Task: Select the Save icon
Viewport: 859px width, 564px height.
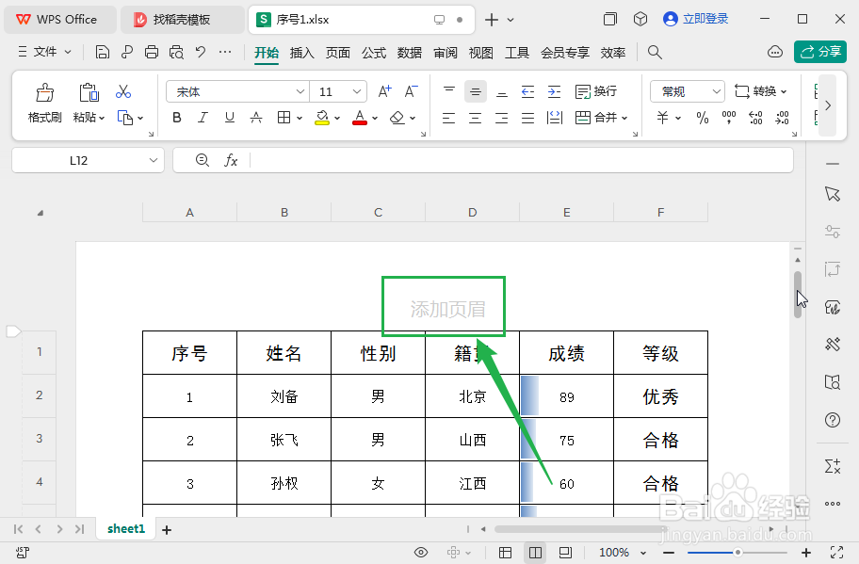Action: coord(102,53)
